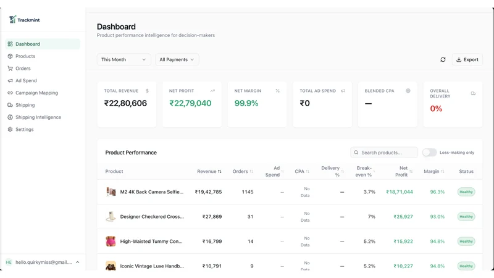
Task: Sort table by Orders column
Action: click(x=243, y=172)
